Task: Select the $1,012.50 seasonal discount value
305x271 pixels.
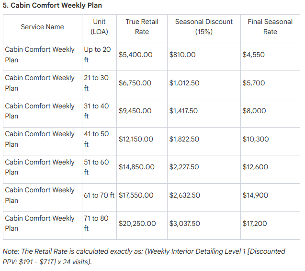Action: [x=184, y=83]
